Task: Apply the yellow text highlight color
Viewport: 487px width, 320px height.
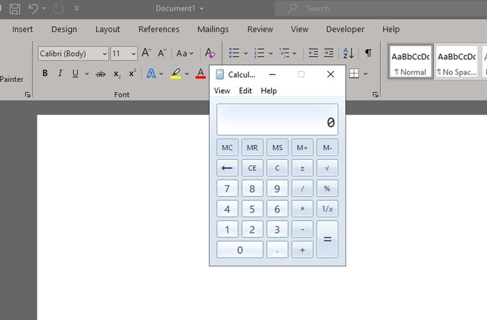Action: pyautogui.click(x=175, y=74)
